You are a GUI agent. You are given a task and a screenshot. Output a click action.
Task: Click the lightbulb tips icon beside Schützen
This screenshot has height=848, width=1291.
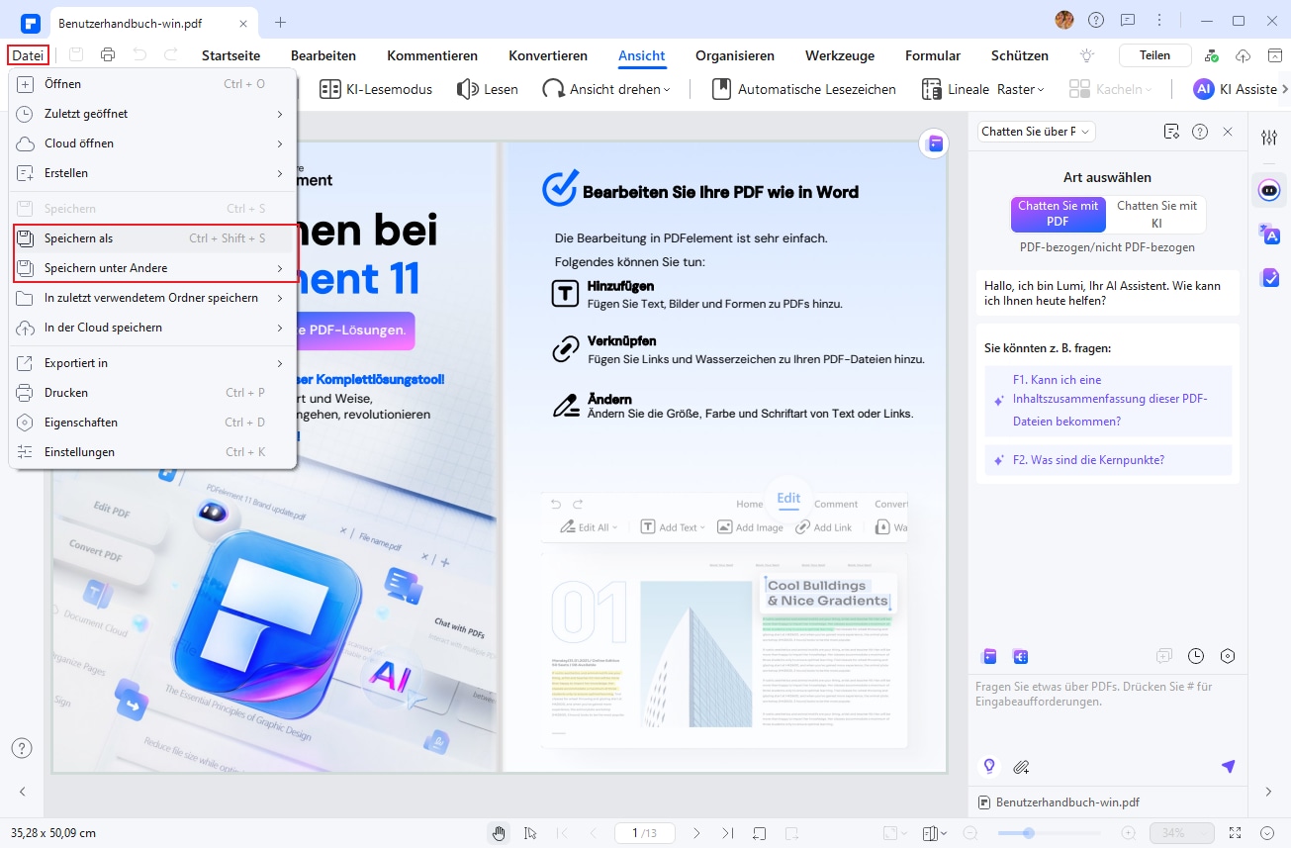pos(1087,55)
